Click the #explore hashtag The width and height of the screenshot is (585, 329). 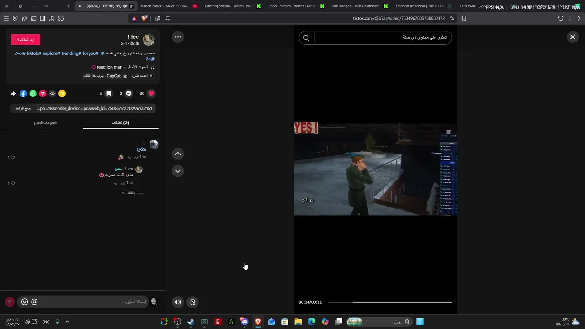pyautogui.click(x=51, y=53)
